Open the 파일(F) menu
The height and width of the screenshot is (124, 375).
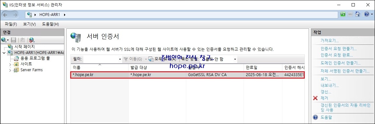click(x=11, y=24)
